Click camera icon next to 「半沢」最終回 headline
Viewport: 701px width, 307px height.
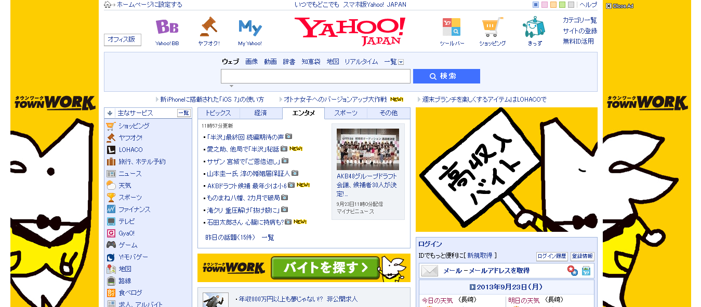289,136
